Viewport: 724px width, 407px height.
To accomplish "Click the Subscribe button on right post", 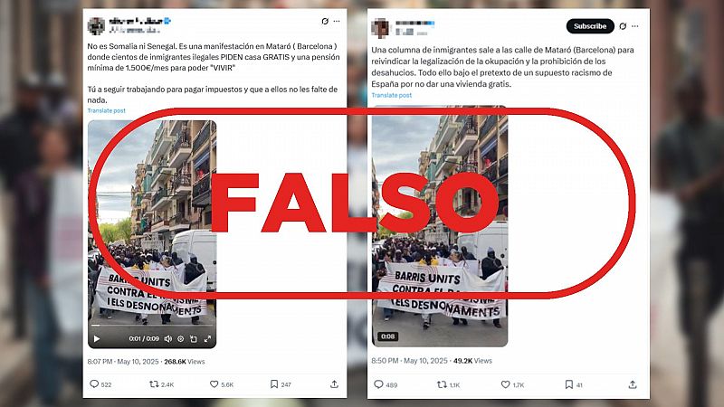I will point(590,26).
